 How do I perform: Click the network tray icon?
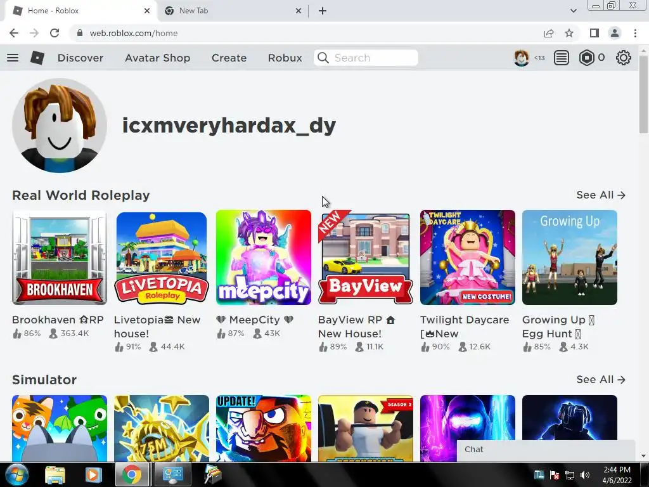point(570,475)
